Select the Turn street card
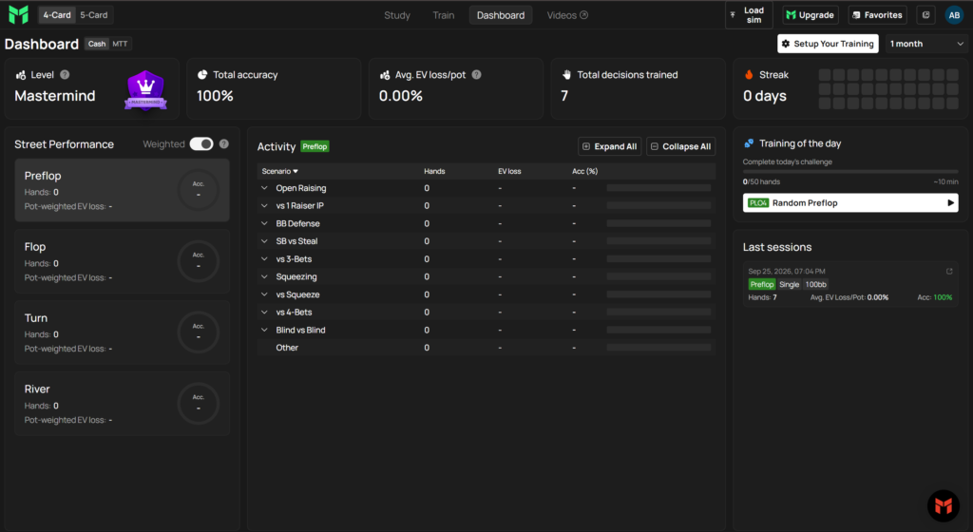 (x=123, y=332)
